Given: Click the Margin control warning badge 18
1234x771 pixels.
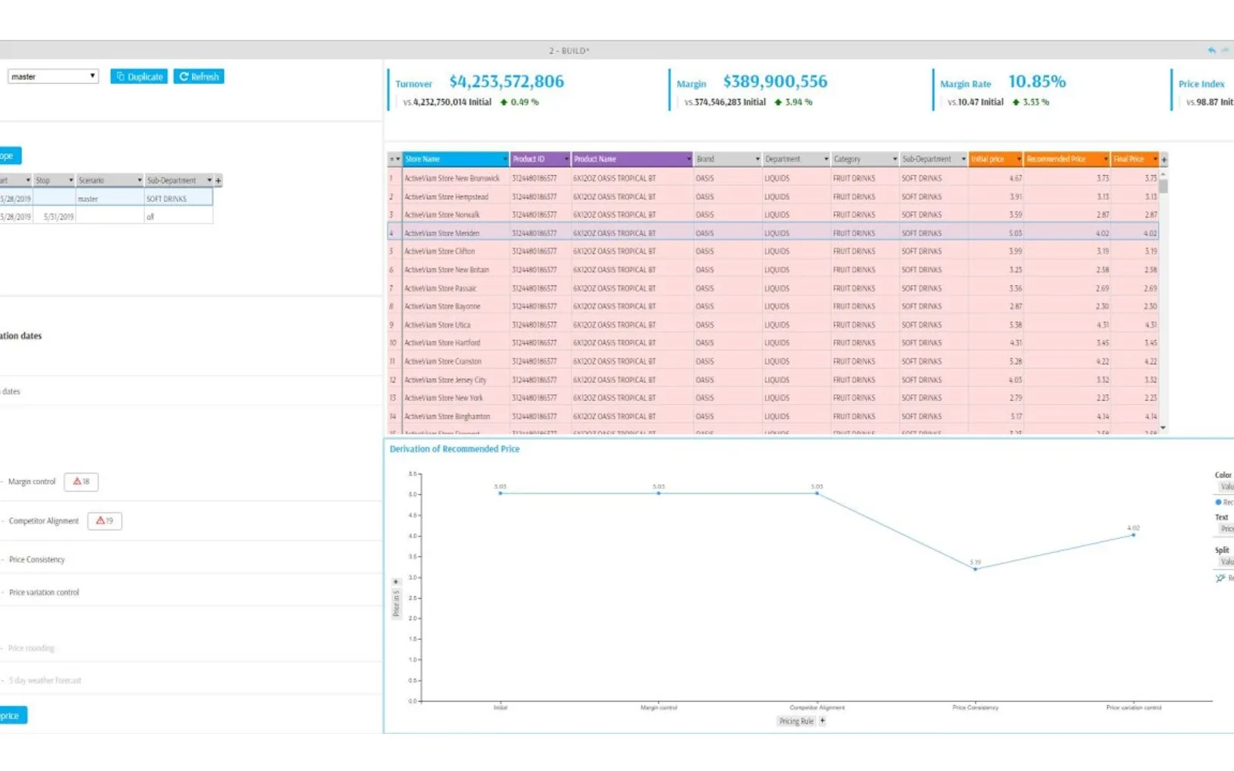Looking at the screenshot, I should click(81, 482).
